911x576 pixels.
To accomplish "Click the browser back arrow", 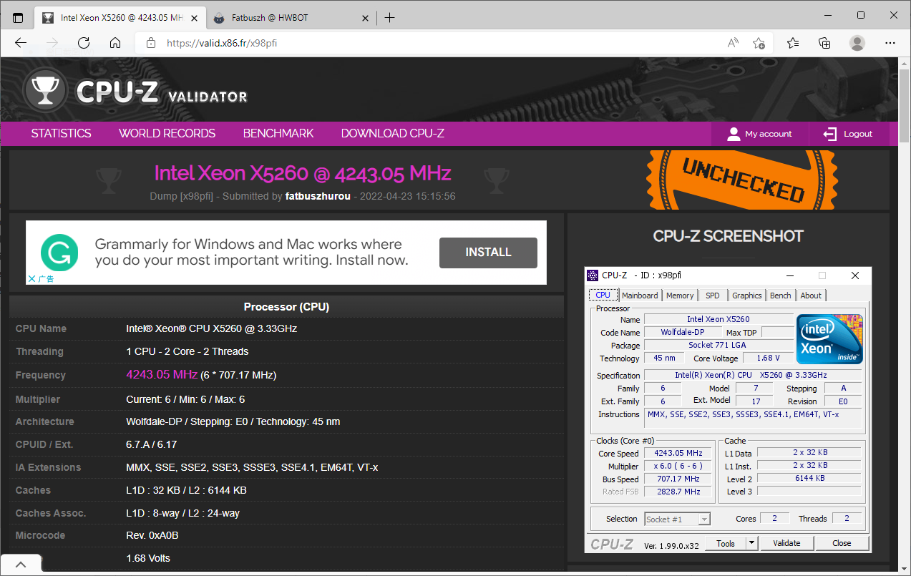I will click(x=21, y=43).
